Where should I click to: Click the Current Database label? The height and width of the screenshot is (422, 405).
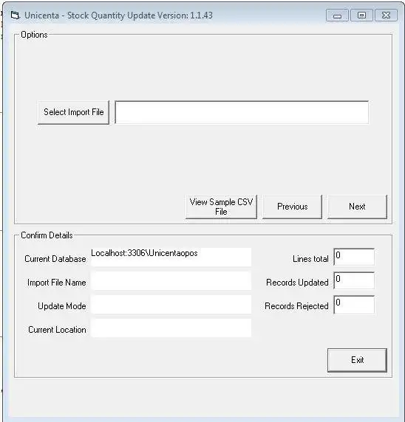click(55, 259)
